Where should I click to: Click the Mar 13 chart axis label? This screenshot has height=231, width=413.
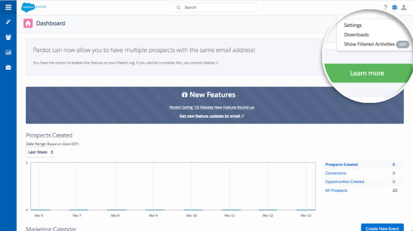pyautogui.click(x=306, y=215)
